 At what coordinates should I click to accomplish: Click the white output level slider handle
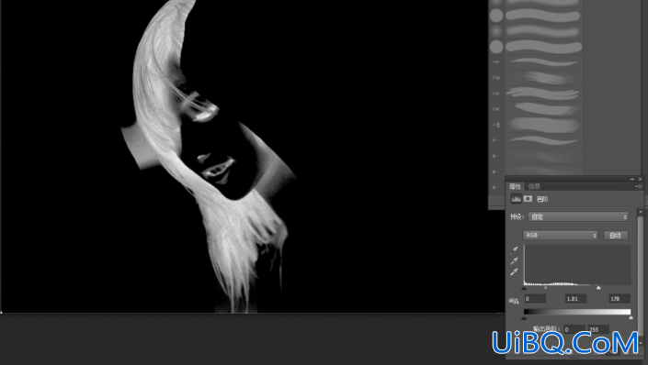click(x=631, y=317)
